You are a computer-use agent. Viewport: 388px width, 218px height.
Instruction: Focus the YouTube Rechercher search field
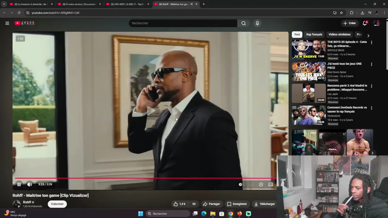click(x=183, y=23)
